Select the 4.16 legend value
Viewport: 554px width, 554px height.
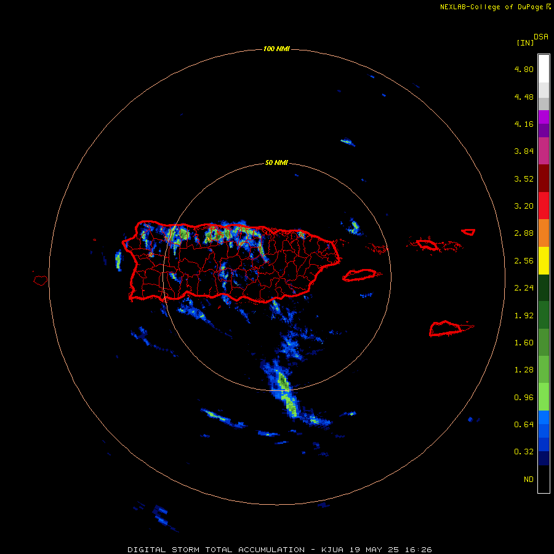[524, 124]
